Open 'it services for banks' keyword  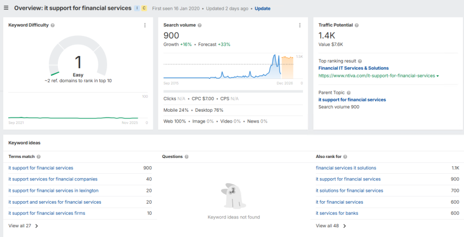pyautogui.click(x=337, y=213)
